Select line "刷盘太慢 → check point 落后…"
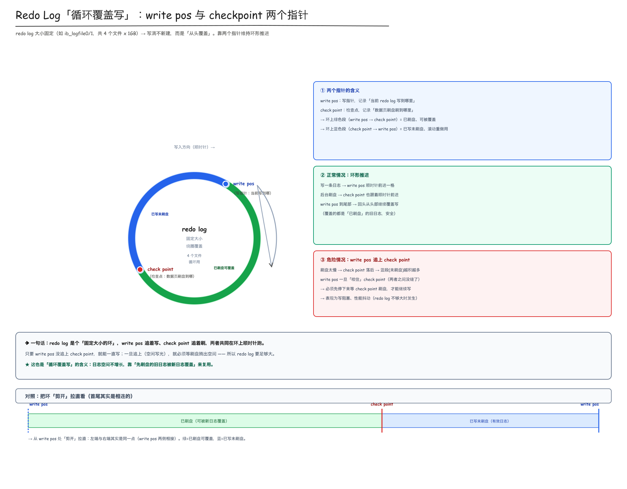Viewport: 627px width, 489px height. (370, 270)
